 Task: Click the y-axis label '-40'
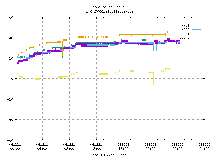(10, 120)
